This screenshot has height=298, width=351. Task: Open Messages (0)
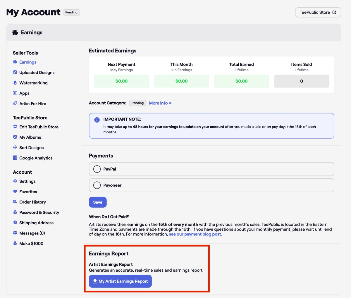[32, 233]
